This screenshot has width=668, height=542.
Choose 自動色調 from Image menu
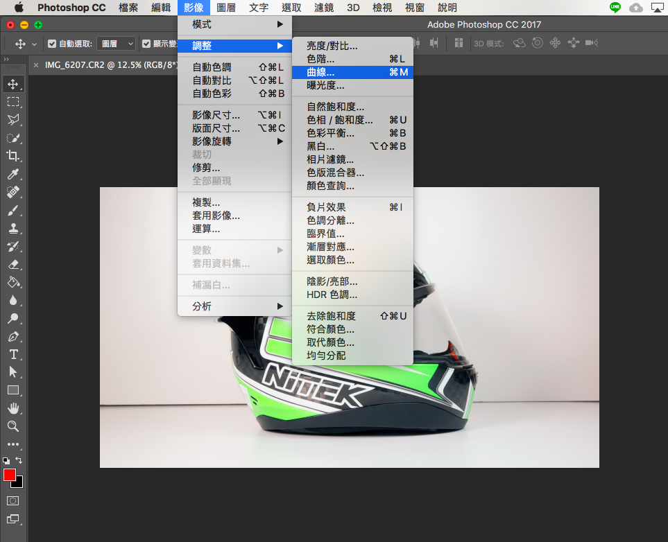[x=234, y=67]
